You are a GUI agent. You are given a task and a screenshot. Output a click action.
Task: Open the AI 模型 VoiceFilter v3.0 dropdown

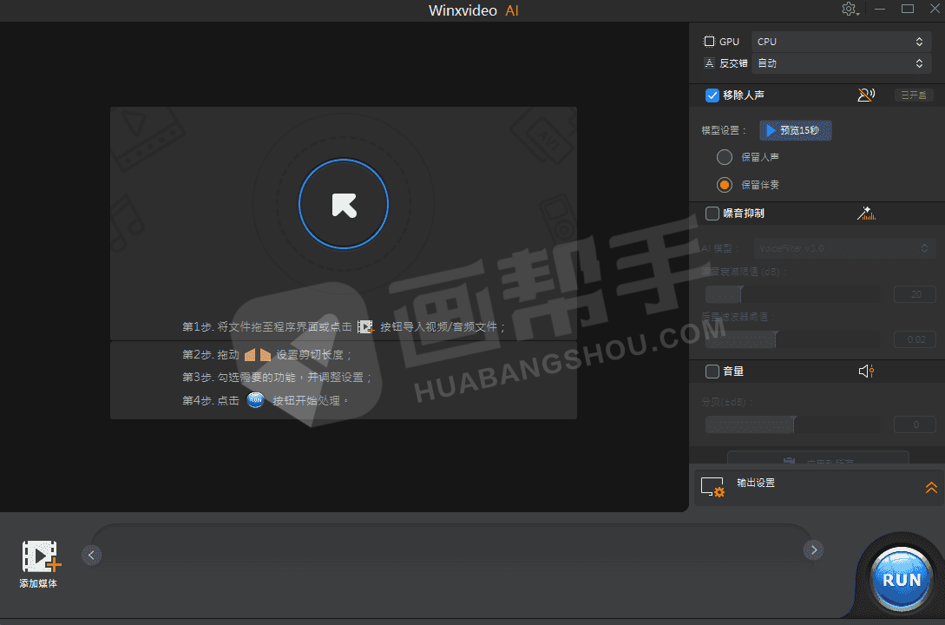tap(844, 248)
